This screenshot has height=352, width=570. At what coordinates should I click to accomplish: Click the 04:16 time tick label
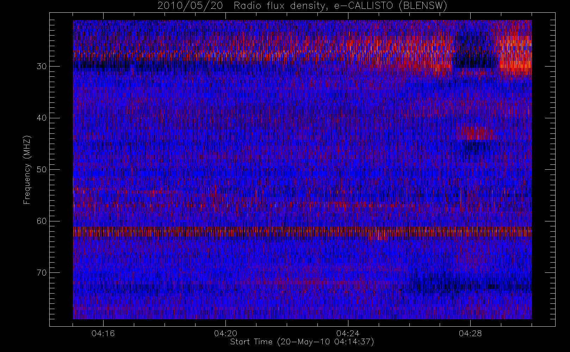coord(103,333)
